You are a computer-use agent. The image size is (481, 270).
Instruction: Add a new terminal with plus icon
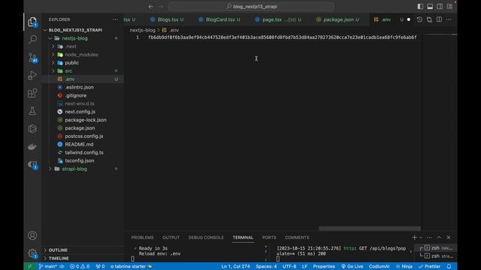click(414, 237)
